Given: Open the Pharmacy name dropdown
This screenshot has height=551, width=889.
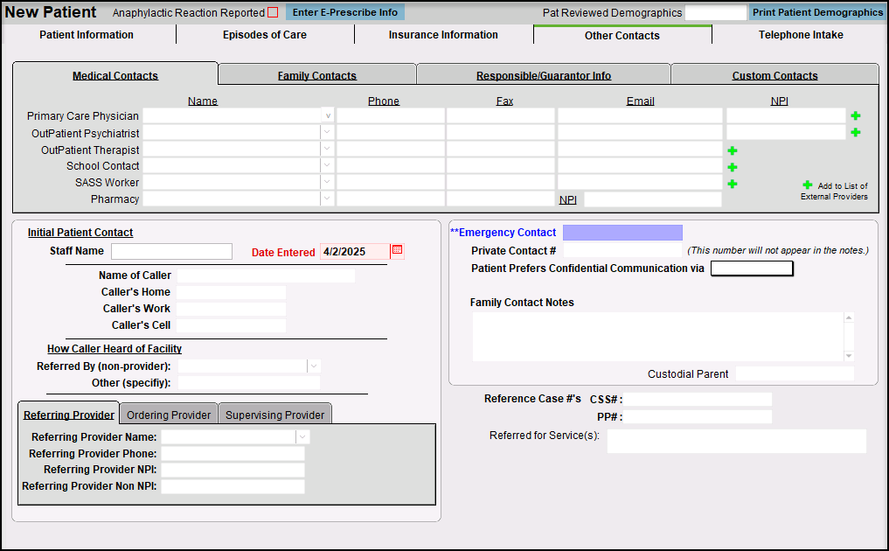Looking at the screenshot, I should coord(327,199).
